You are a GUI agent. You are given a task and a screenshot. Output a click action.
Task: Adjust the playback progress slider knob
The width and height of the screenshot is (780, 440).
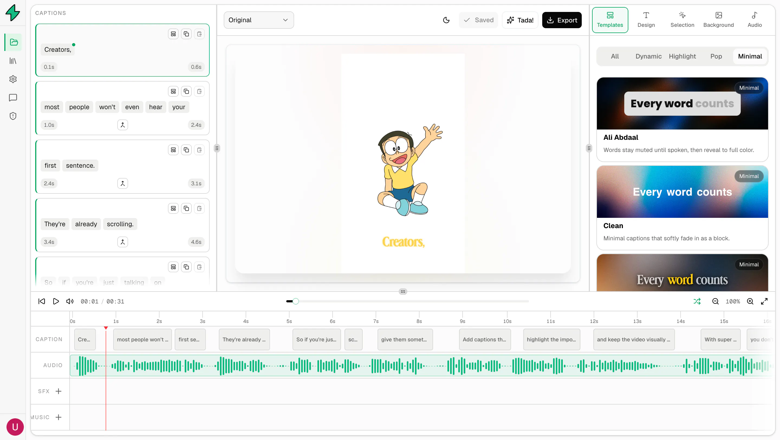[296, 301]
